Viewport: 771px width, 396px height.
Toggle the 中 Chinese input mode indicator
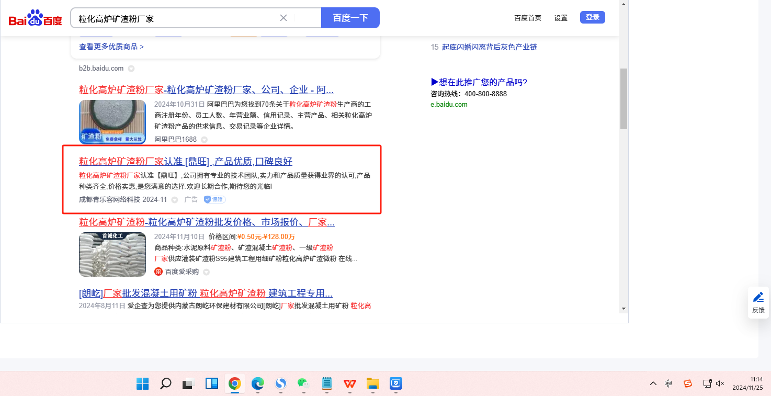[668, 383]
